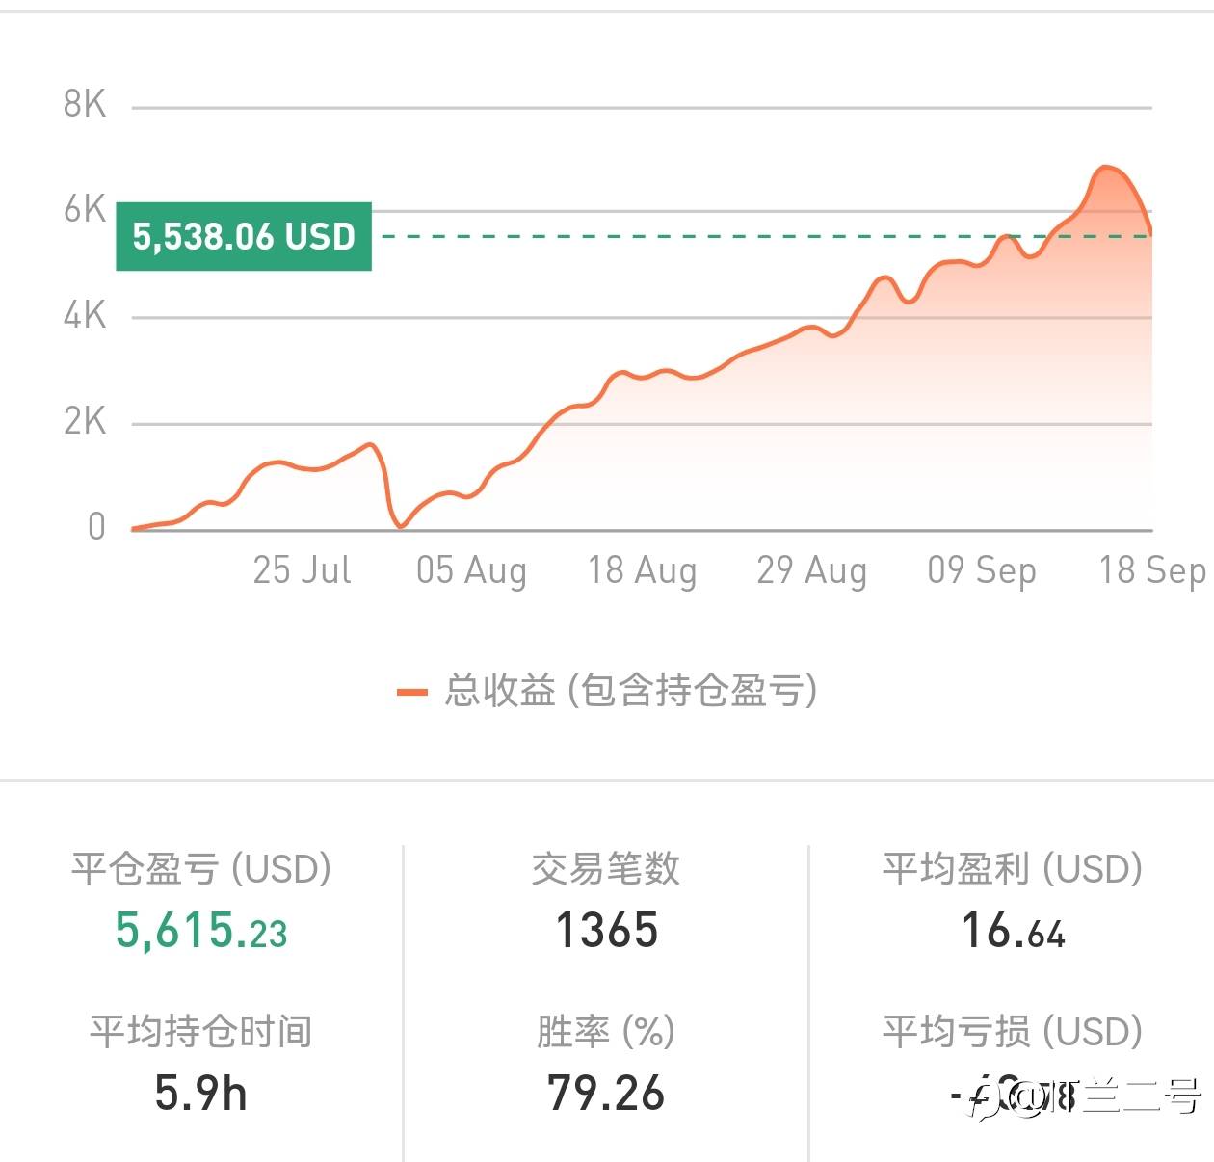Click the green 5,538.06 USD value tag

tap(244, 236)
